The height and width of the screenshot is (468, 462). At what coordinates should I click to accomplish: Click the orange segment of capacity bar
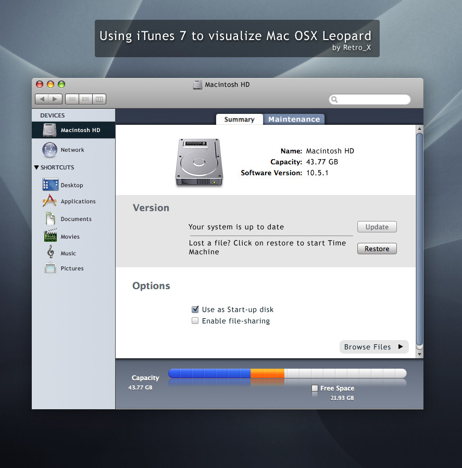tap(268, 373)
